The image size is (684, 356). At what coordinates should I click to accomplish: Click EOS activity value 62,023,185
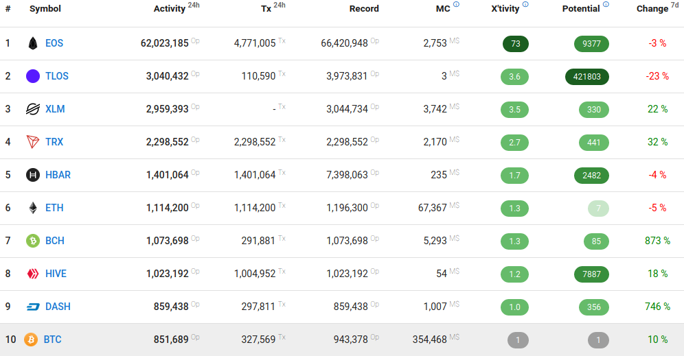[164, 43]
